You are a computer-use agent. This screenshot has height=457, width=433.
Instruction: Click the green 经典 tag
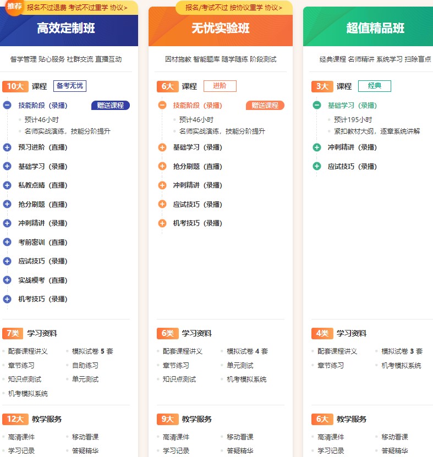click(374, 86)
